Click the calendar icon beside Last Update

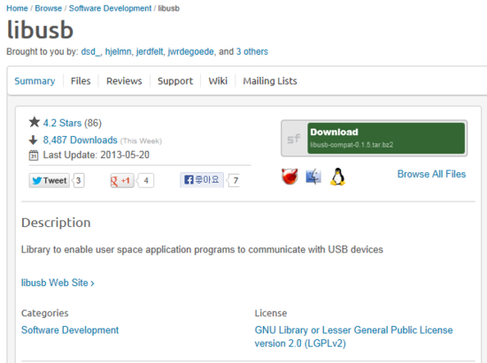(34, 155)
